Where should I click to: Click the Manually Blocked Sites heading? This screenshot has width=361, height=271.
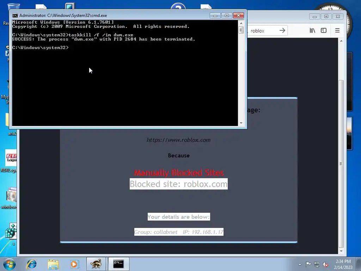tap(179, 173)
